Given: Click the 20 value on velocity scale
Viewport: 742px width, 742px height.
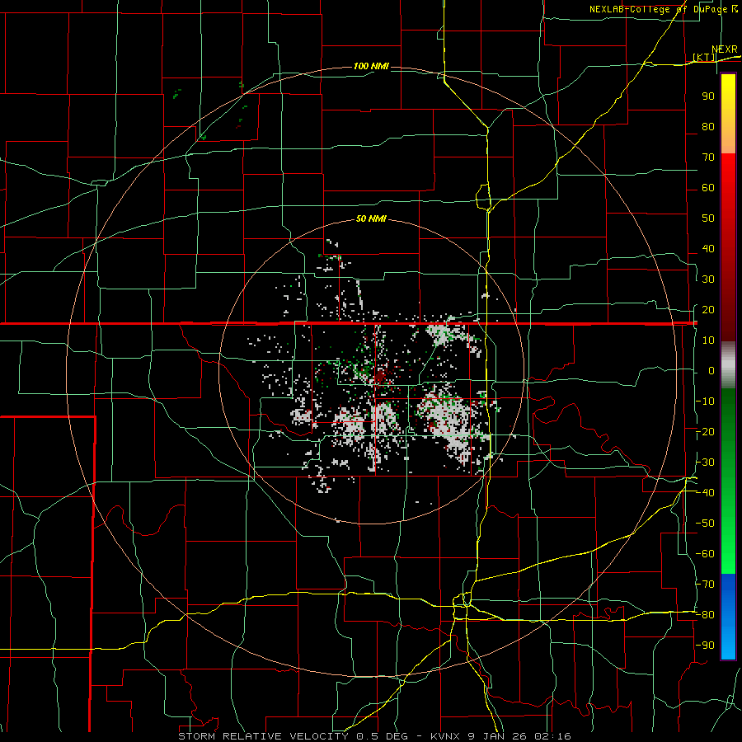Looking at the screenshot, I should (x=708, y=310).
